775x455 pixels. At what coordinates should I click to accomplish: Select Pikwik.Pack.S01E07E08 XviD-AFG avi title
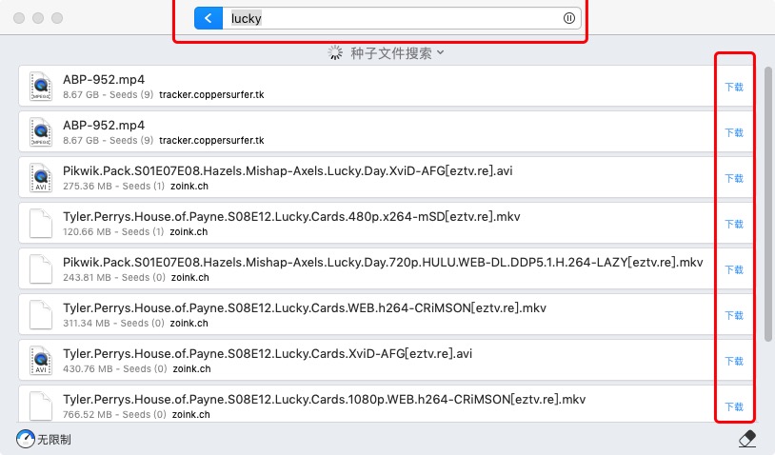point(288,171)
